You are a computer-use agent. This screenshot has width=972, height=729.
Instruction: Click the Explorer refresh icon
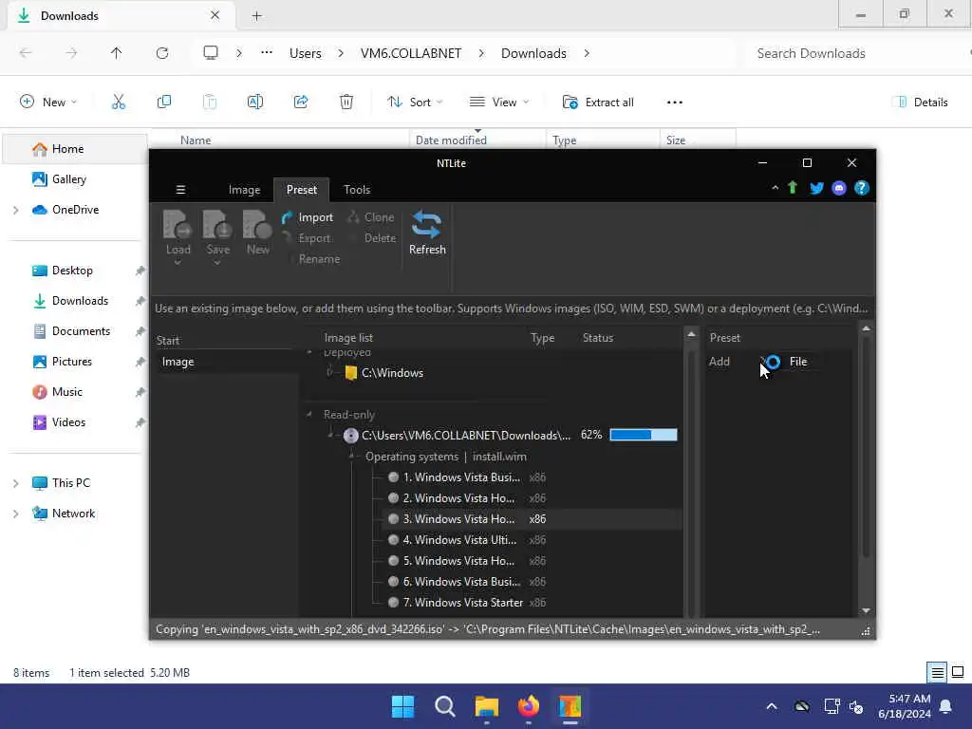(x=162, y=53)
